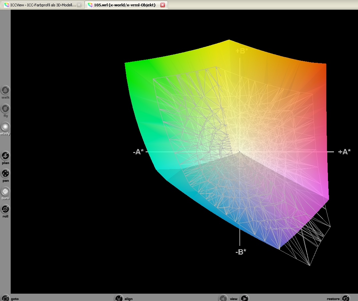Image resolution: width=358 pixels, height=301 pixels.
Task: Go to next viewpoint arrow
Action: pos(244,298)
